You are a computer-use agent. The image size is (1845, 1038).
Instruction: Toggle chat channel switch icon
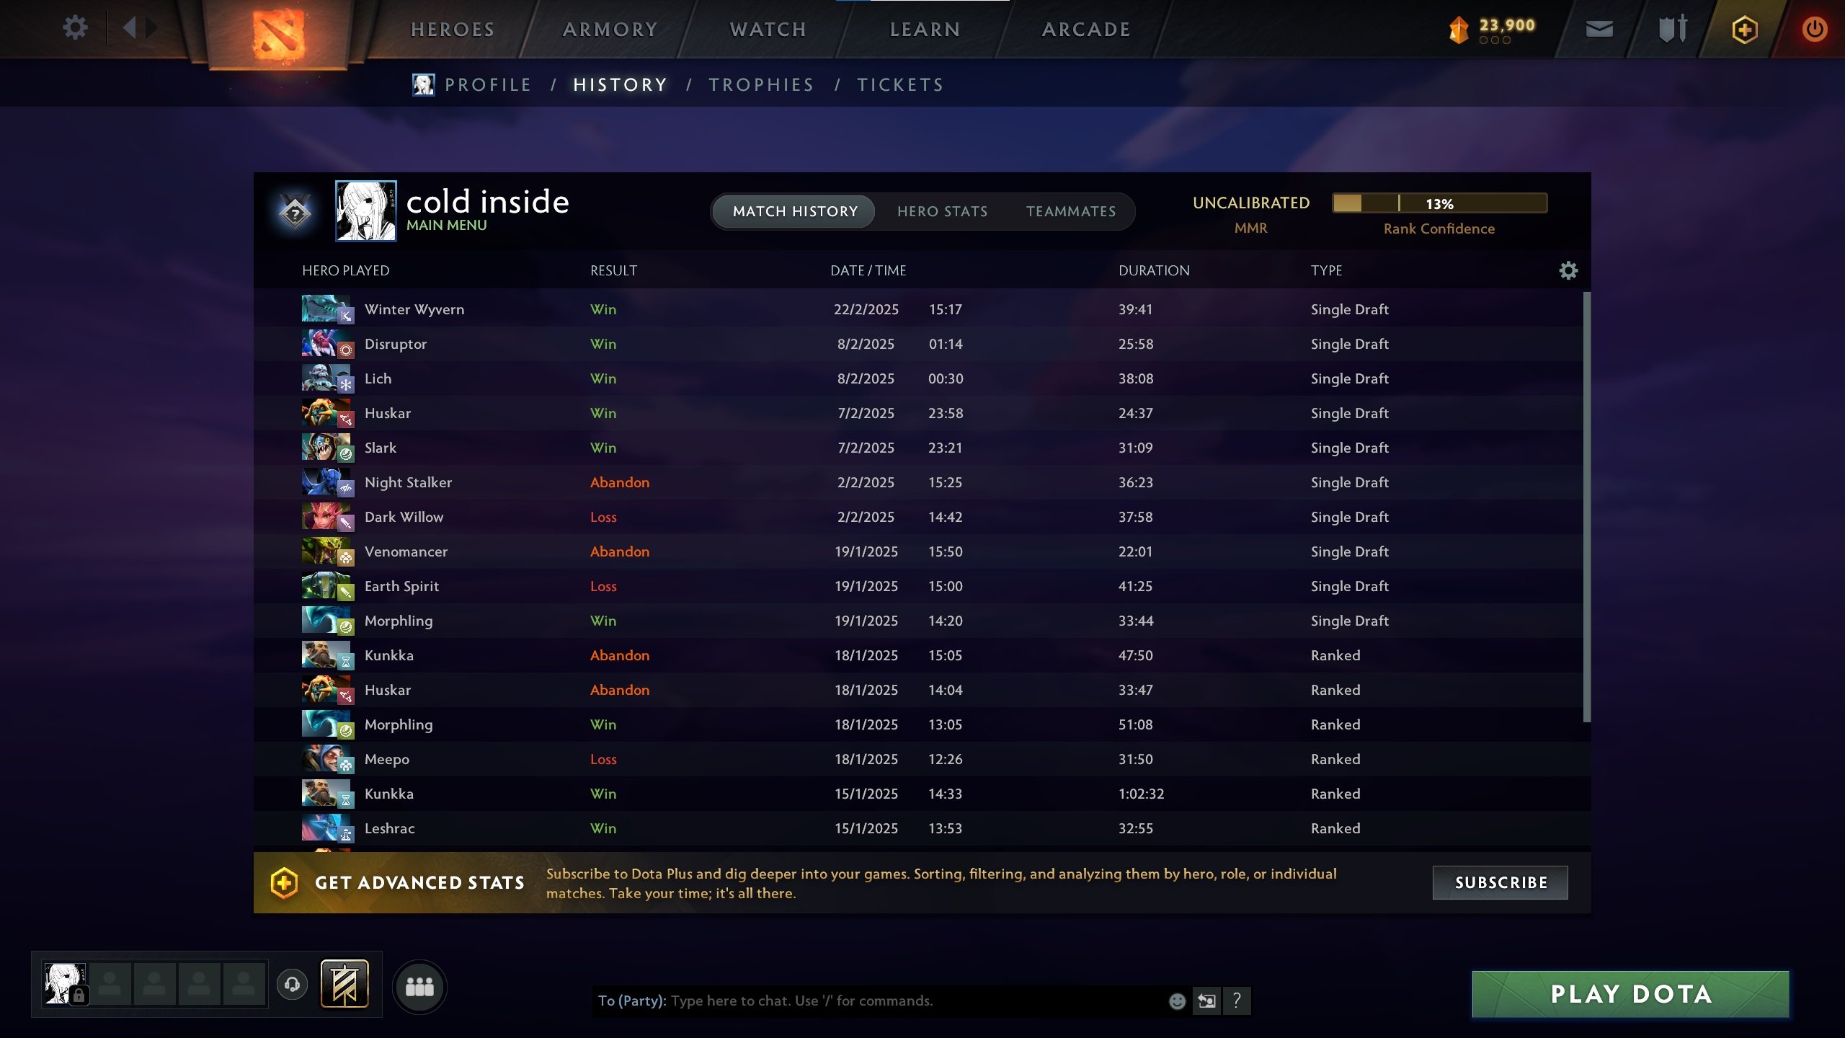pos(1206,1001)
